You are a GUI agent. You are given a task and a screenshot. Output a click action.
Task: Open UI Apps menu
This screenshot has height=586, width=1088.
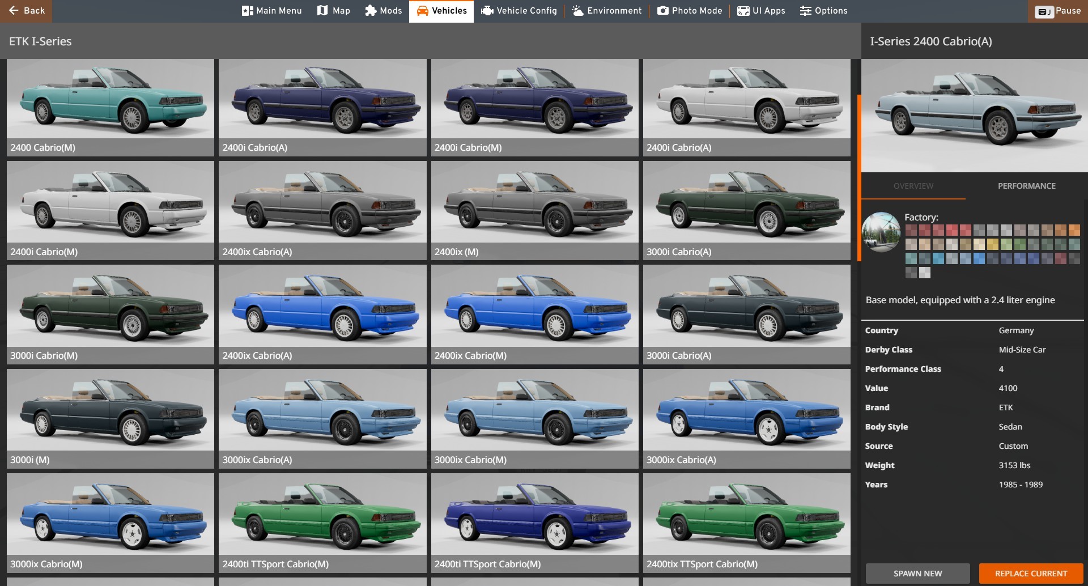pos(761,11)
